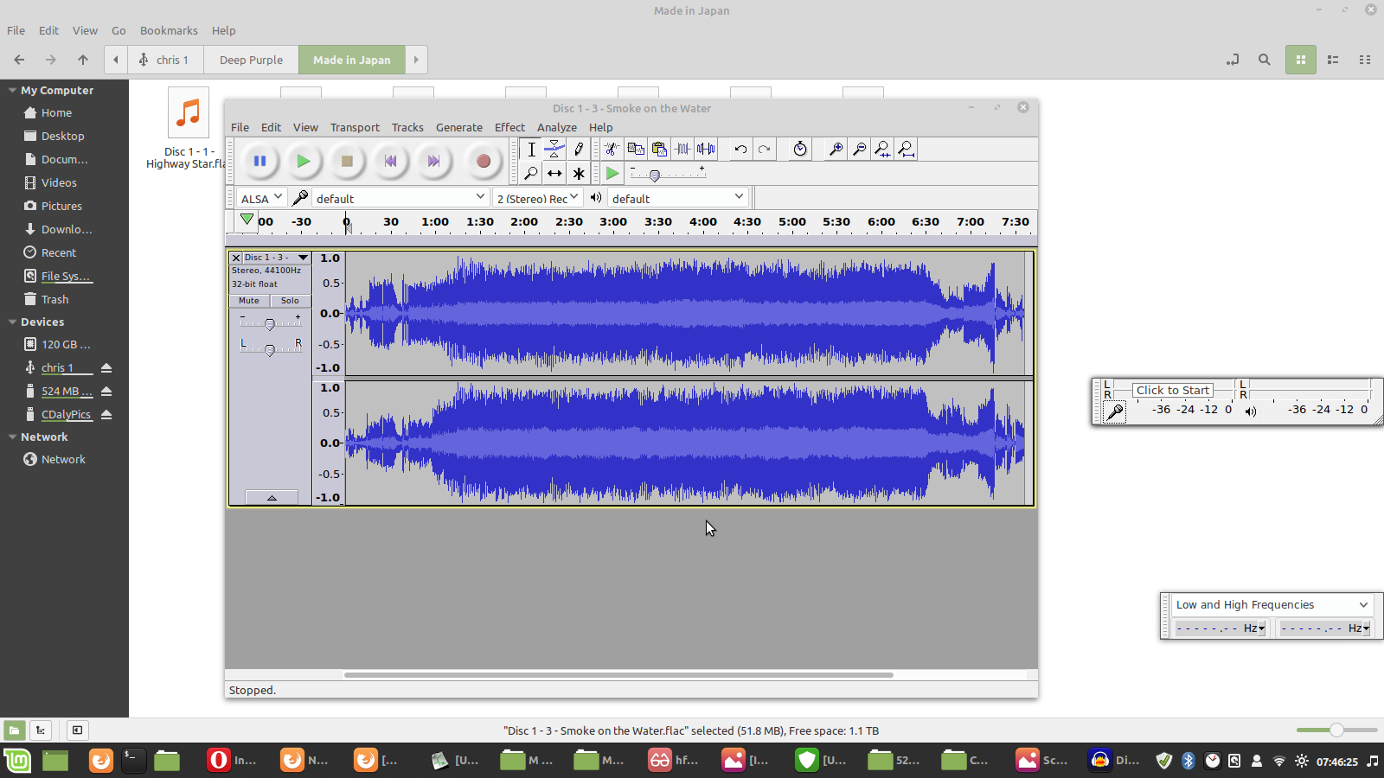Mute the Disc 1 - 3 track

pos(249,301)
